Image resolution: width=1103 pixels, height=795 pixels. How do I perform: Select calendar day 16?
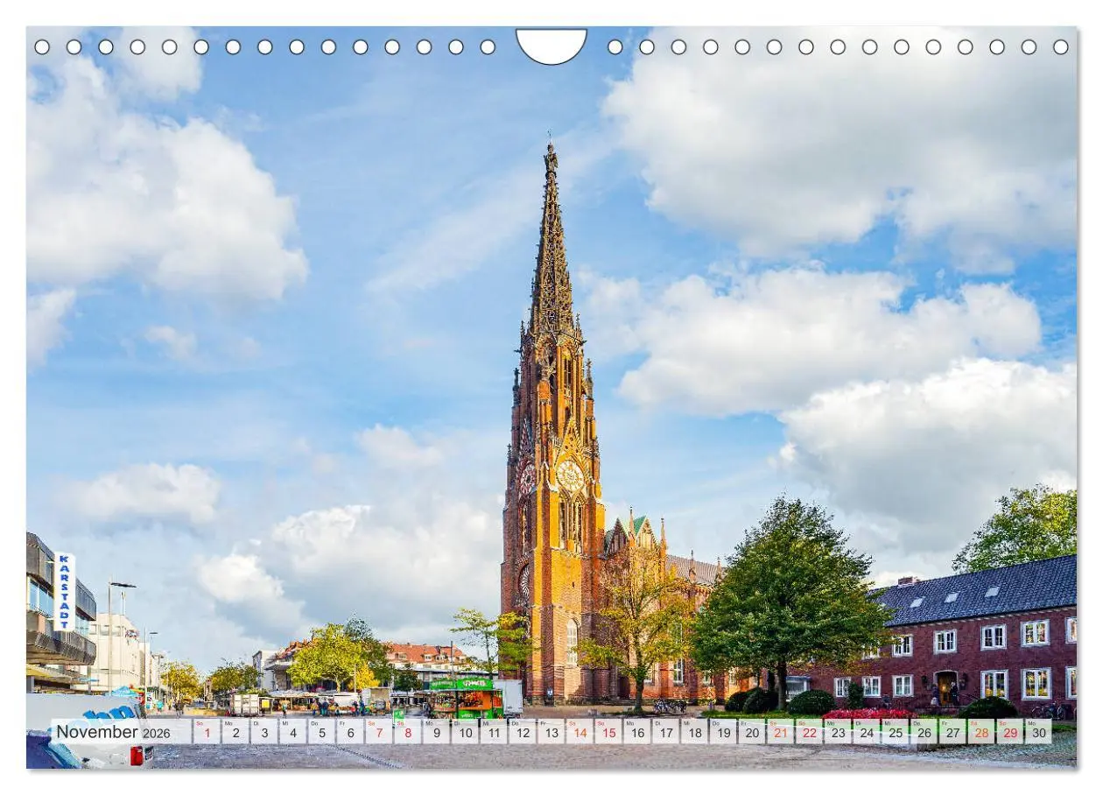click(637, 732)
